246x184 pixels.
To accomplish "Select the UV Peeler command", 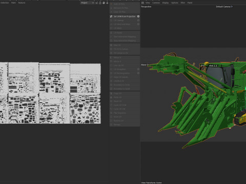I will pos(125,33).
